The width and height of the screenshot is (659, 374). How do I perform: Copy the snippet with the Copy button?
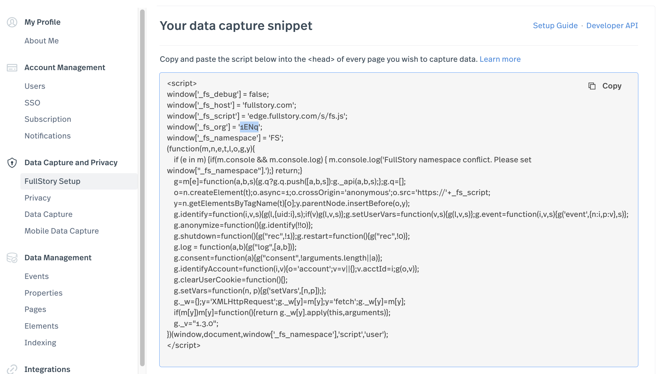[605, 86]
